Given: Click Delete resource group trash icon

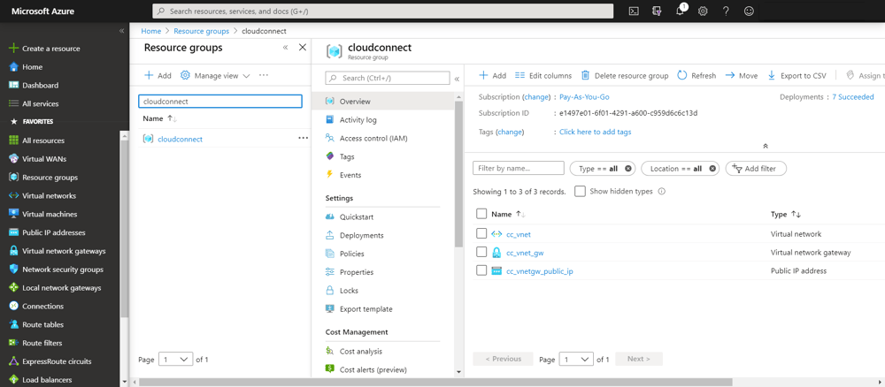Looking at the screenshot, I should pyautogui.click(x=586, y=76).
